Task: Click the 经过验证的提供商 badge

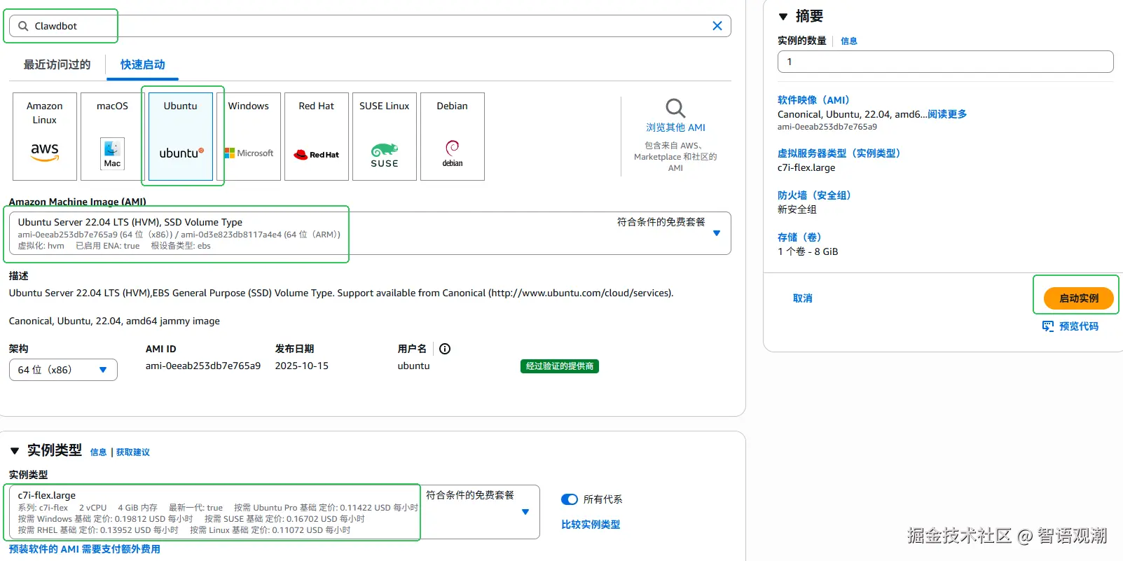Action: (560, 366)
